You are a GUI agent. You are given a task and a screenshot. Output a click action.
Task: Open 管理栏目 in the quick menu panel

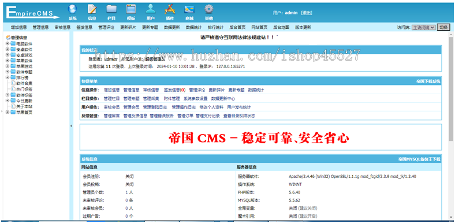[x=111, y=99]
